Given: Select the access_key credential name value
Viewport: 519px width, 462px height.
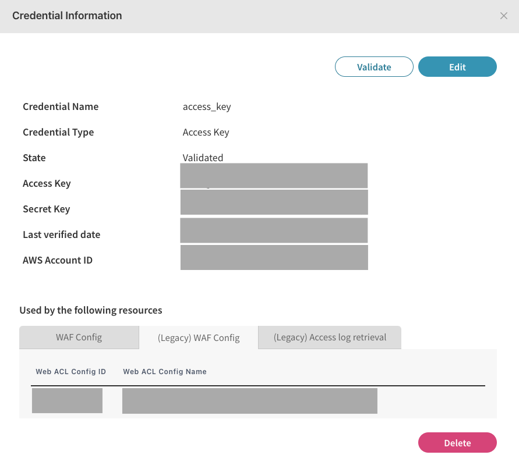Looking at the screenshot, I should [x=207, y=106].
